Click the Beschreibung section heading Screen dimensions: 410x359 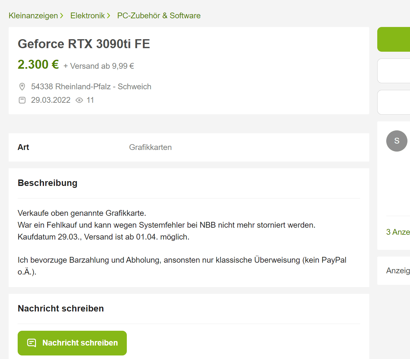(x=48, y=183)
